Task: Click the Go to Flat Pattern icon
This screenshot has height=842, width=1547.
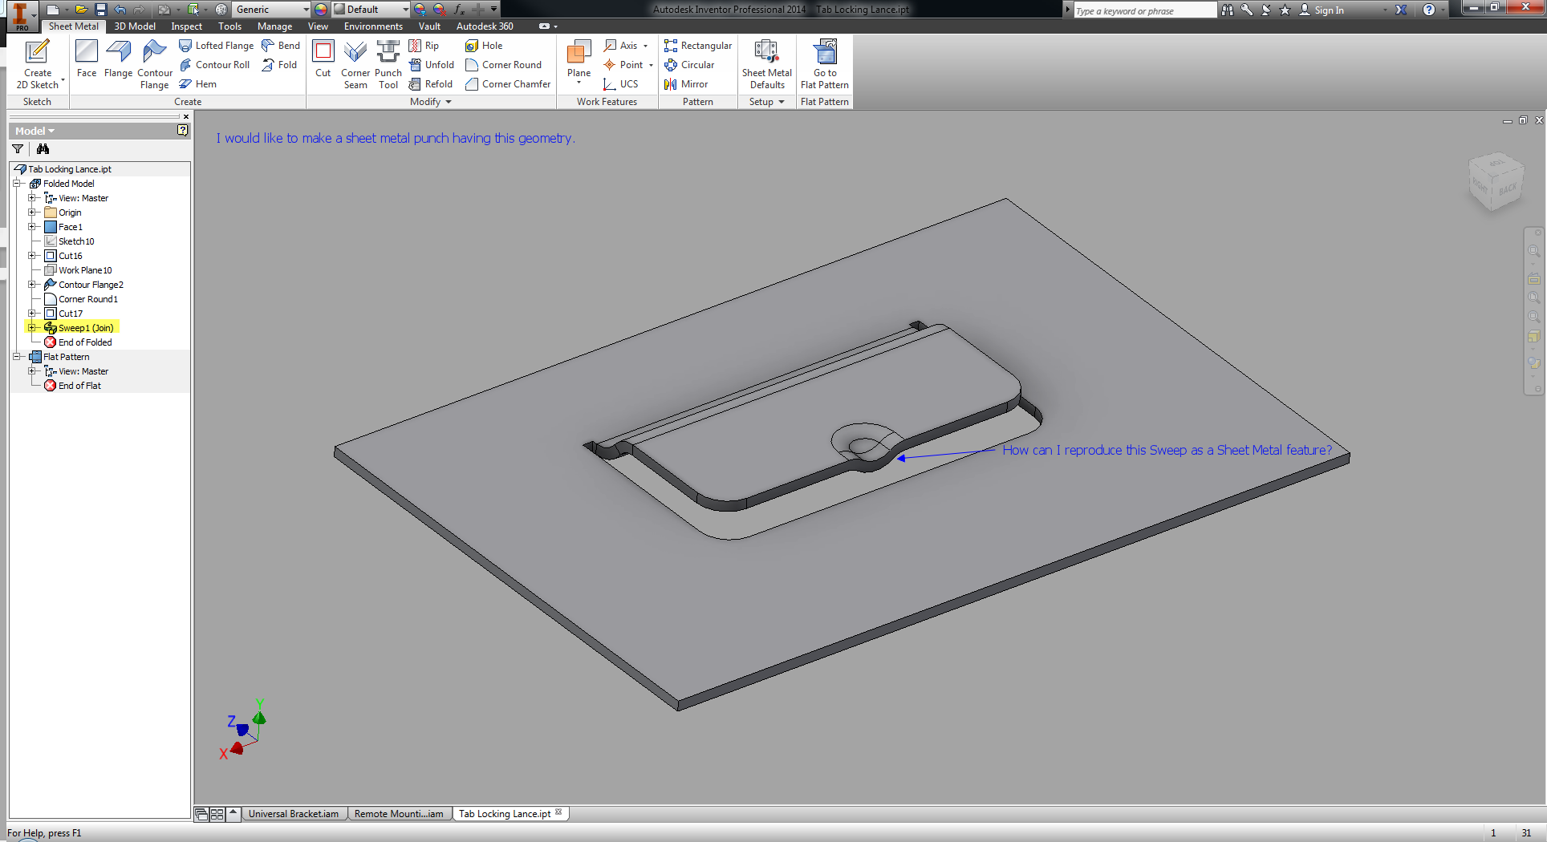Action: click(x=825, y=54)
